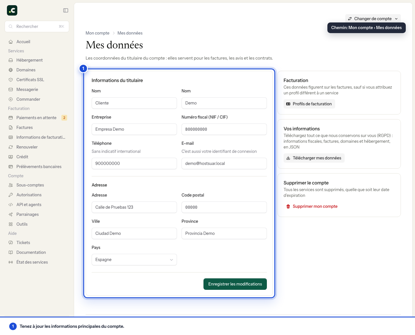
Task: Click the Adresse field Calle de Pruebas 123
Action: pos(134,207)
